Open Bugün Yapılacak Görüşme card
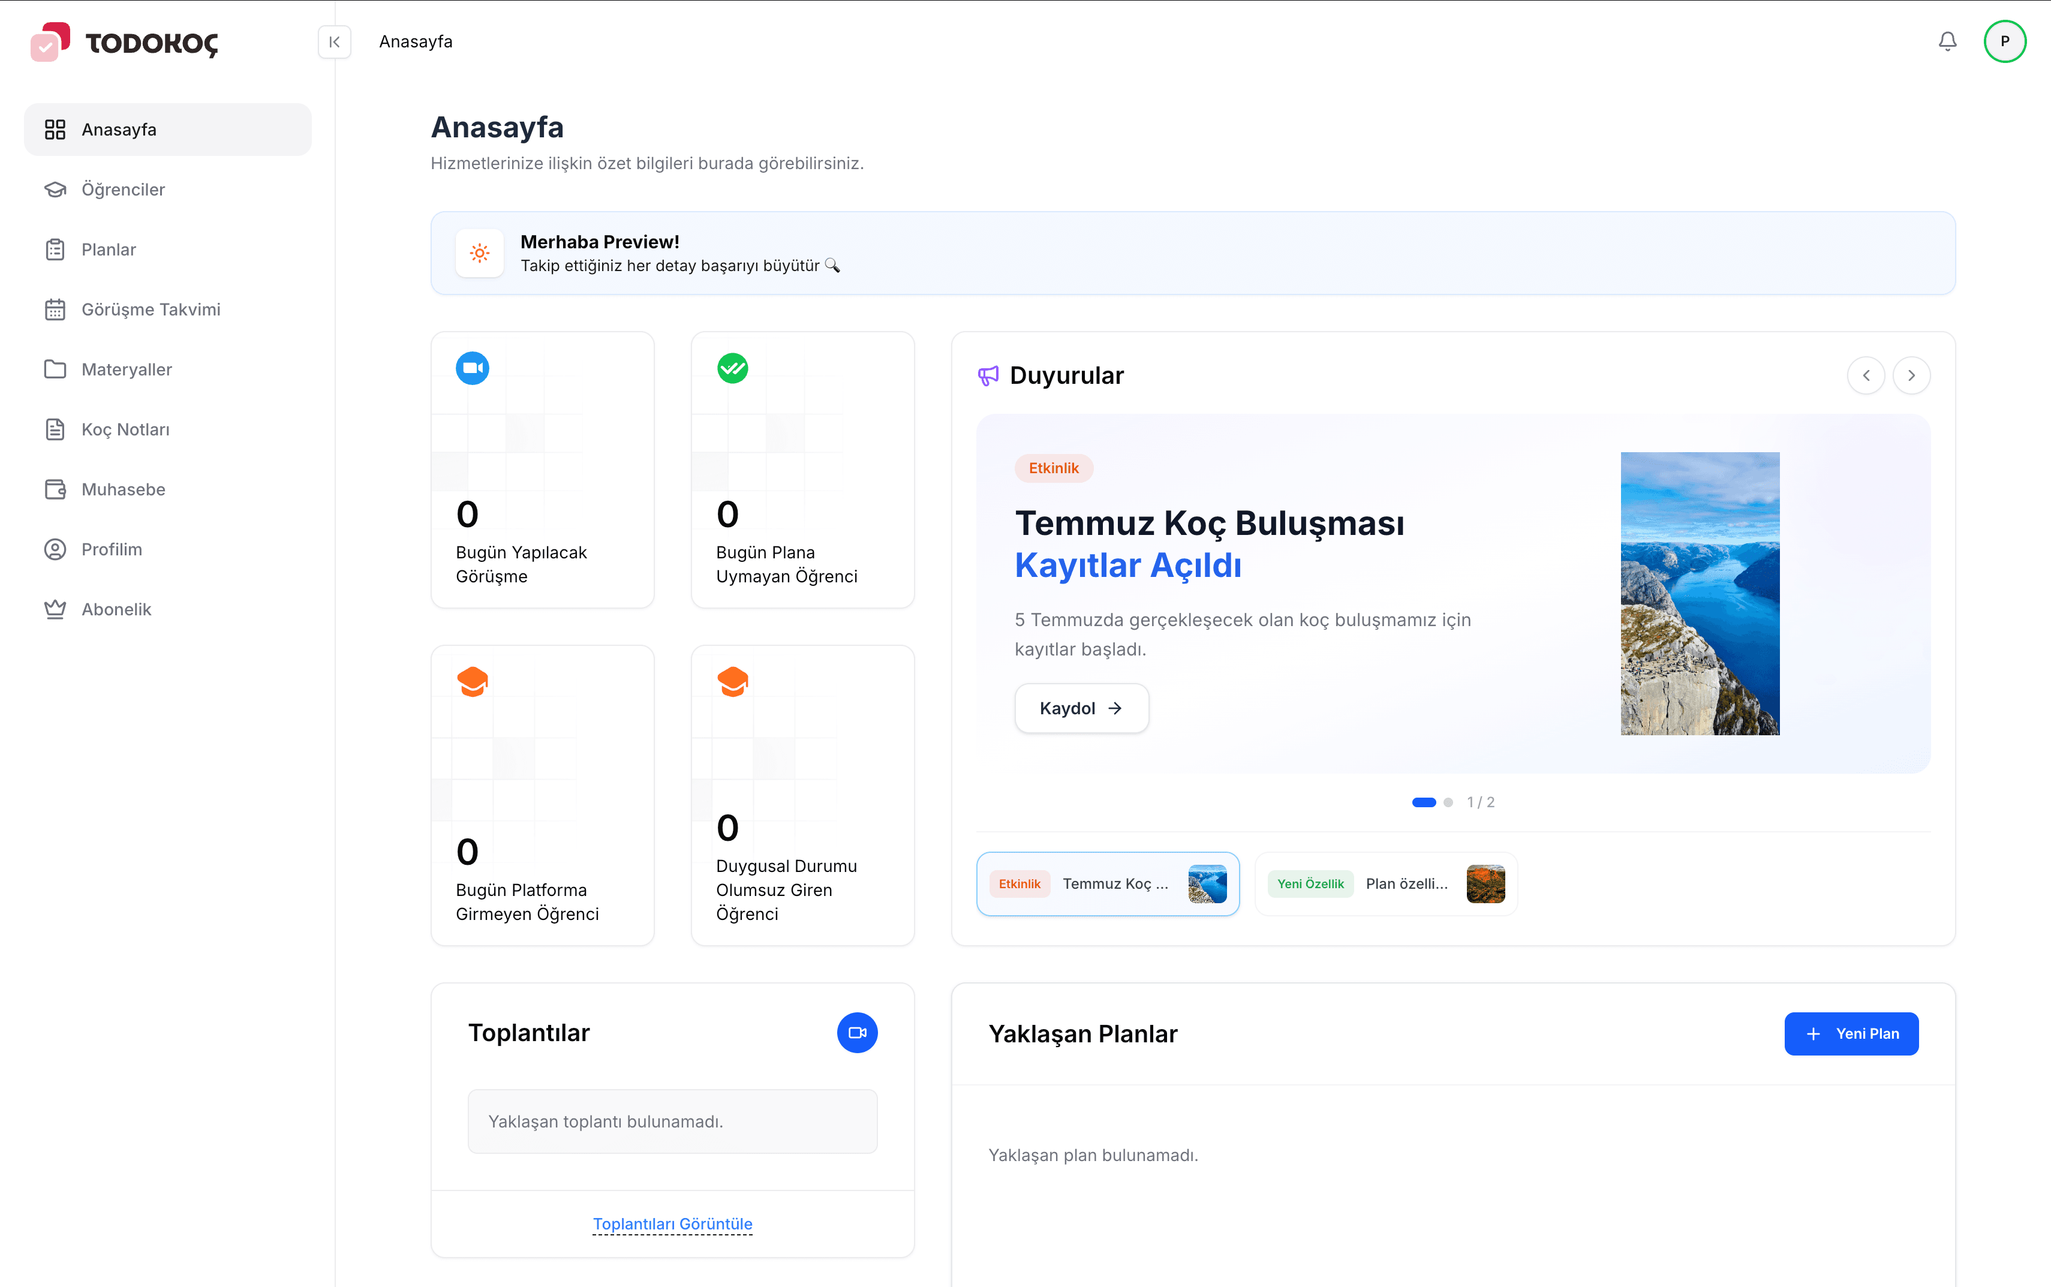 pos(543,470)
